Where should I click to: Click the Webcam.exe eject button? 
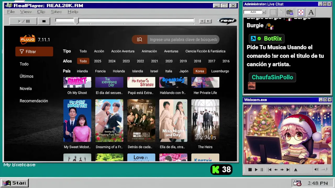coord(295,170)
